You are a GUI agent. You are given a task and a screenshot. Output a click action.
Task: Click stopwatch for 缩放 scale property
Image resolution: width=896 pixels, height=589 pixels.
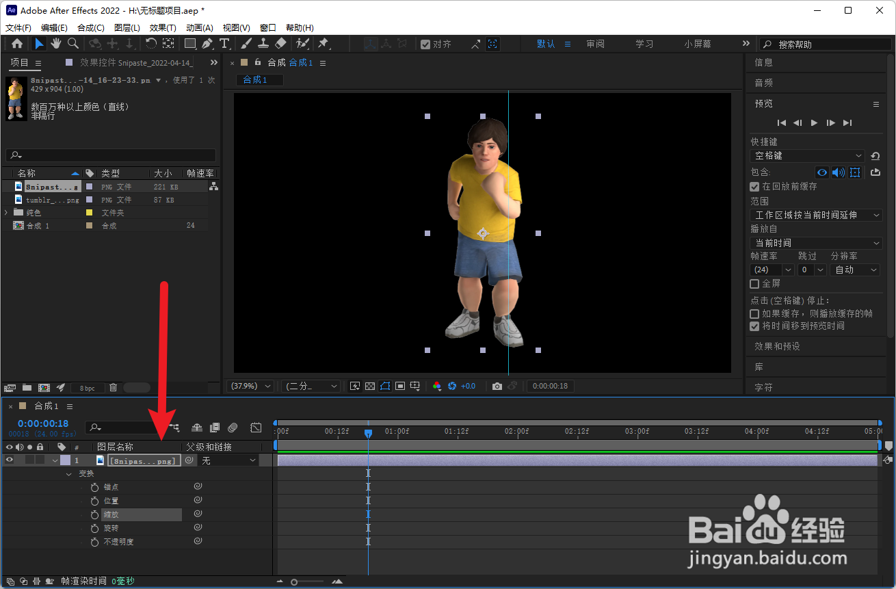pos(94,514)
